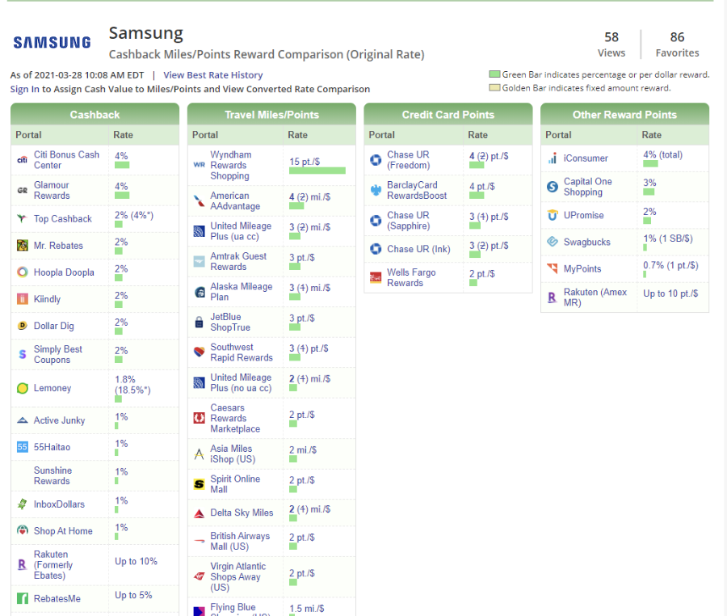This screenshot has height=616, width=727.
Task: Click the iConsumer bar chart icon
Action: pyautogui.click(x=553, y=158)
